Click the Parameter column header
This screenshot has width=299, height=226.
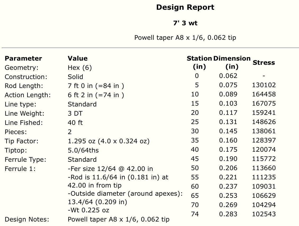point(23,58)
